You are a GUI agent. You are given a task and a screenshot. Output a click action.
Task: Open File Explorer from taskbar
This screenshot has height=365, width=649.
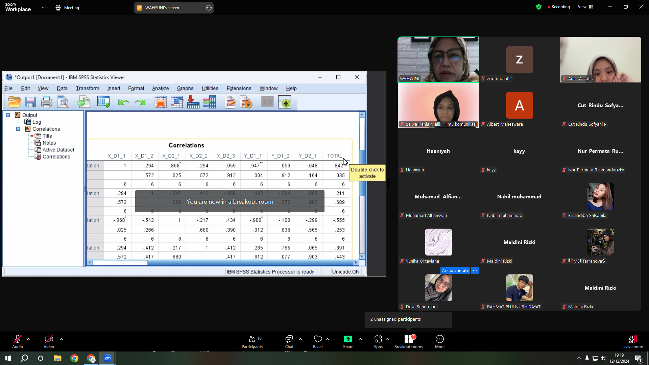tap(58, 358)
